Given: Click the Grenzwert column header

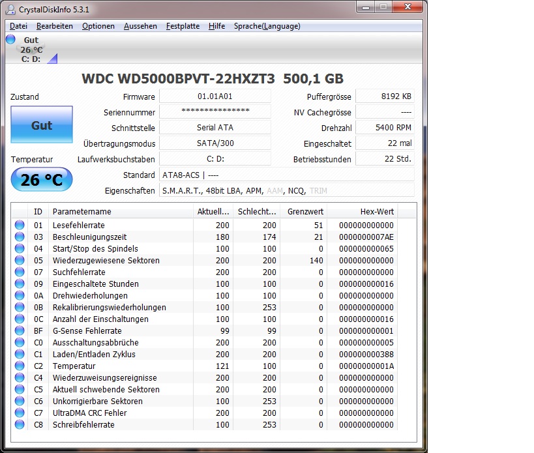Looking at the screenshot, I should (304, 211).
